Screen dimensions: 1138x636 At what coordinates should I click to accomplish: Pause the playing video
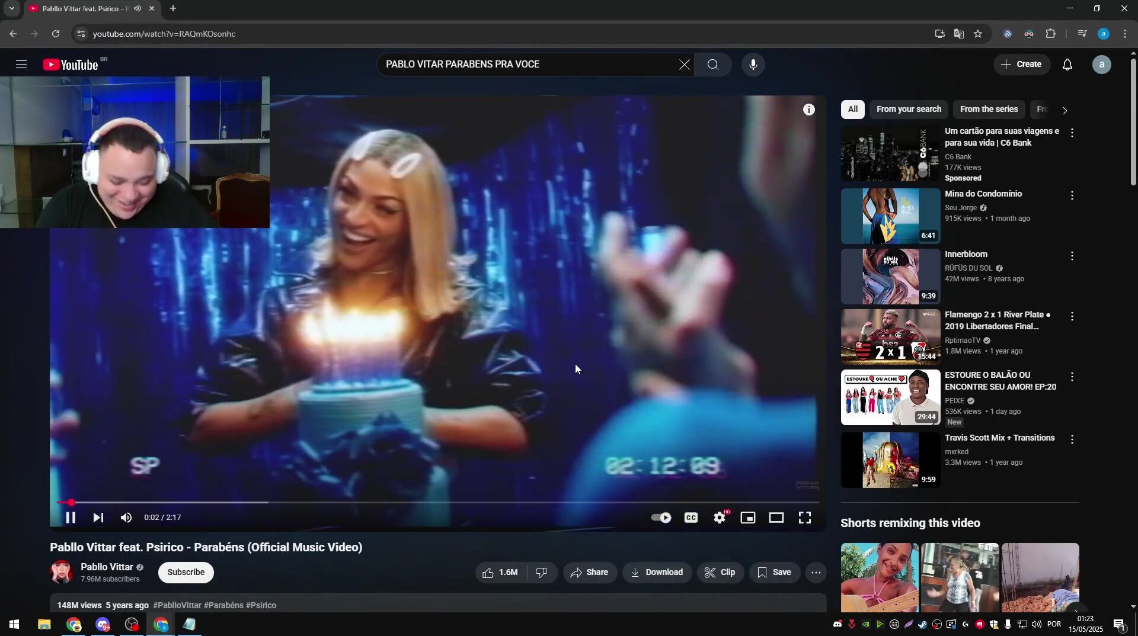(71, 518)
